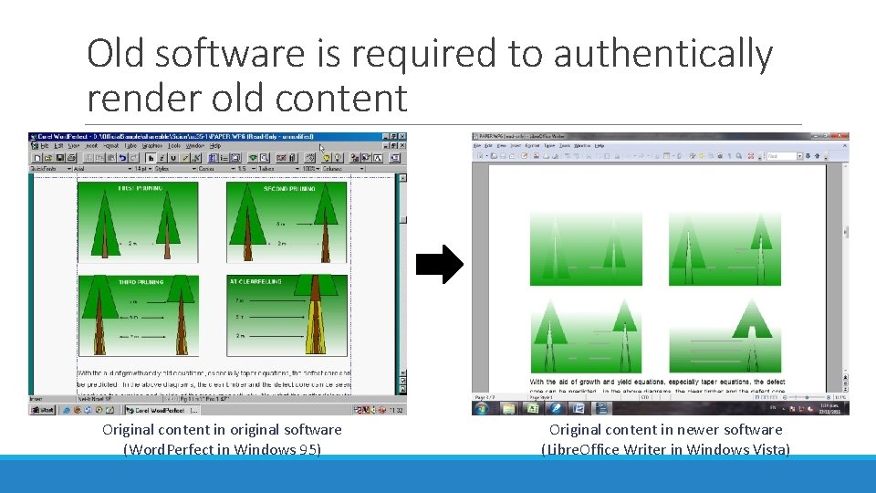
Task: Click Save floppy icon in WordPerfect toolbar
Action: tap(60, 158)
